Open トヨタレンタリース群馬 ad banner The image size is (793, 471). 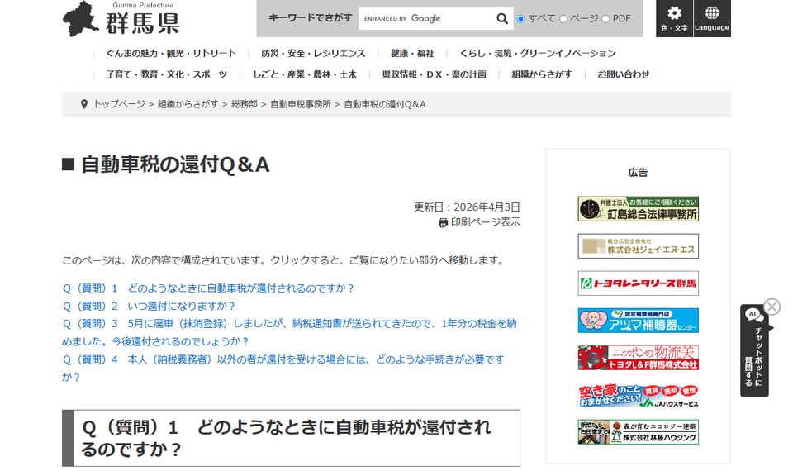click(638, 283)
